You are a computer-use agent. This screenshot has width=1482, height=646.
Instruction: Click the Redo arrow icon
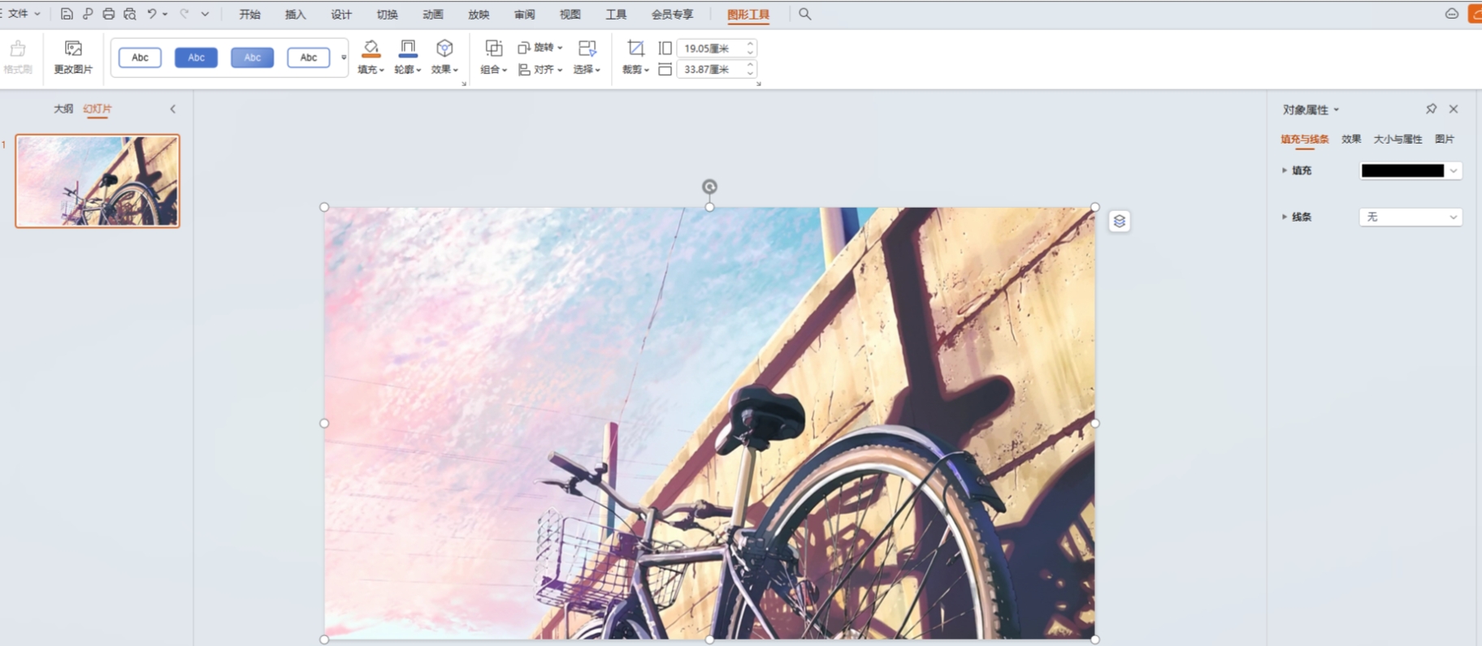[x=184, y=14]
